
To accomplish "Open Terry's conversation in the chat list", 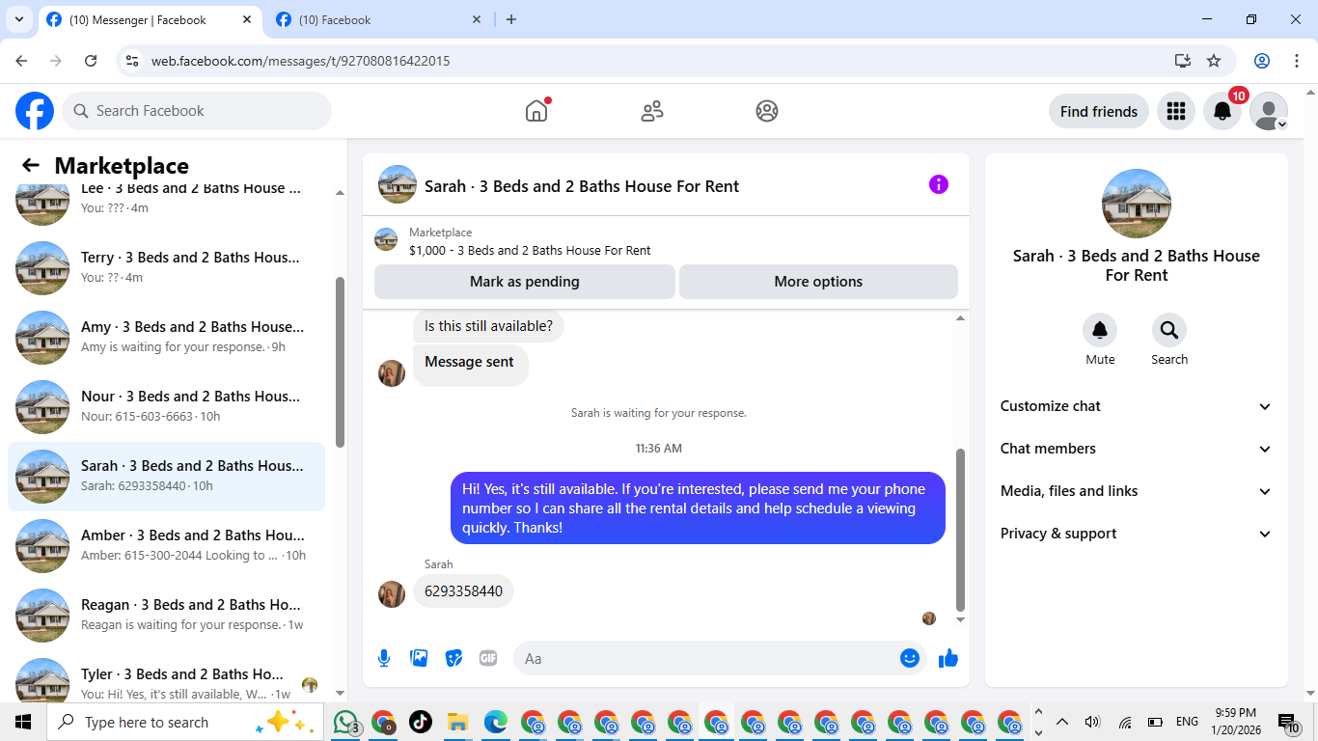I will [166, 267].
